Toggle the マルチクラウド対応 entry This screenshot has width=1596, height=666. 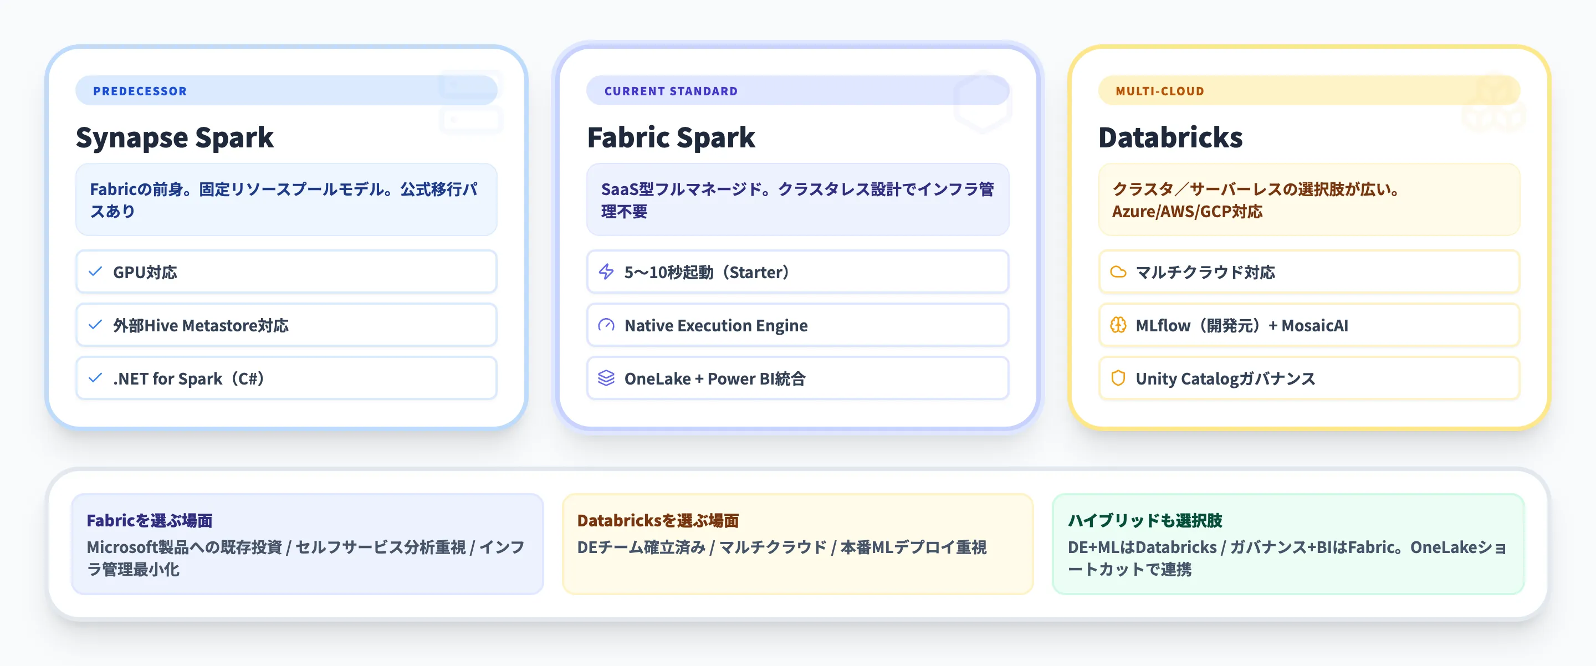click(x=1308, y=271)
